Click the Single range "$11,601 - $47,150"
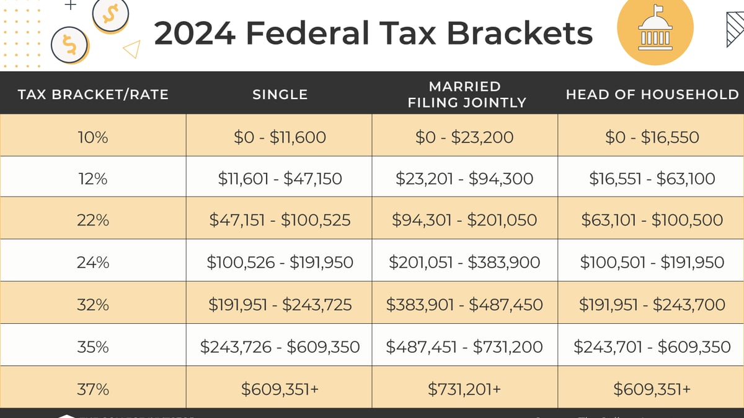This screenshot has width=744, height=418. 280,179
